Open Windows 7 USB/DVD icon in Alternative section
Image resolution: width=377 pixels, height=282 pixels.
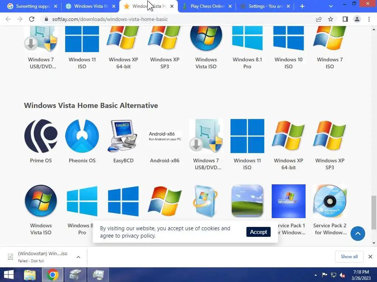[206, 136]
